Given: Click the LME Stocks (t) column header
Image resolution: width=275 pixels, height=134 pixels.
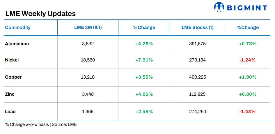Looking at the screenshot, I should click(x=197, y=28).
